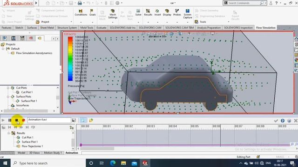Select Surface Plot 1 in analysis tree
298x167 pixels.
29,101
